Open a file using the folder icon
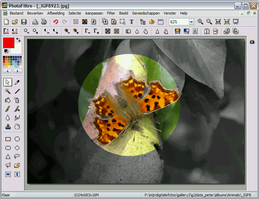The image size is (259, 199). (15, 22)
